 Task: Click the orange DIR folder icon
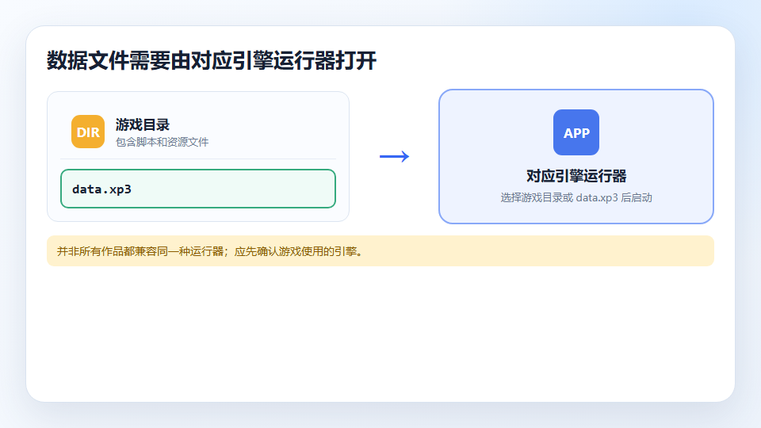click(x=88, y=132)
